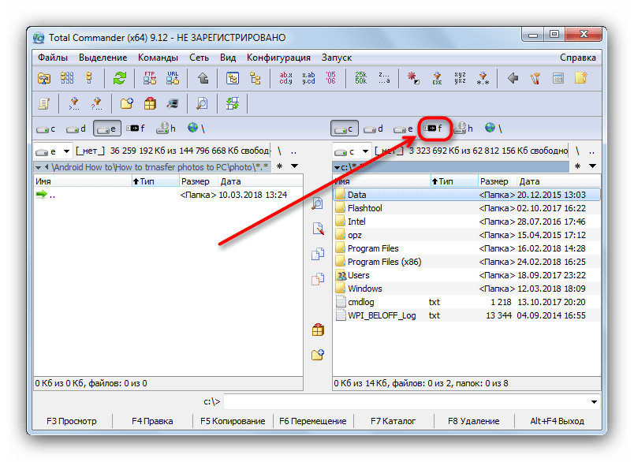Click the calculator icon in top toolbar
Image resolution: width=634 pixels, height=462 pixels.
coord(558,78)
